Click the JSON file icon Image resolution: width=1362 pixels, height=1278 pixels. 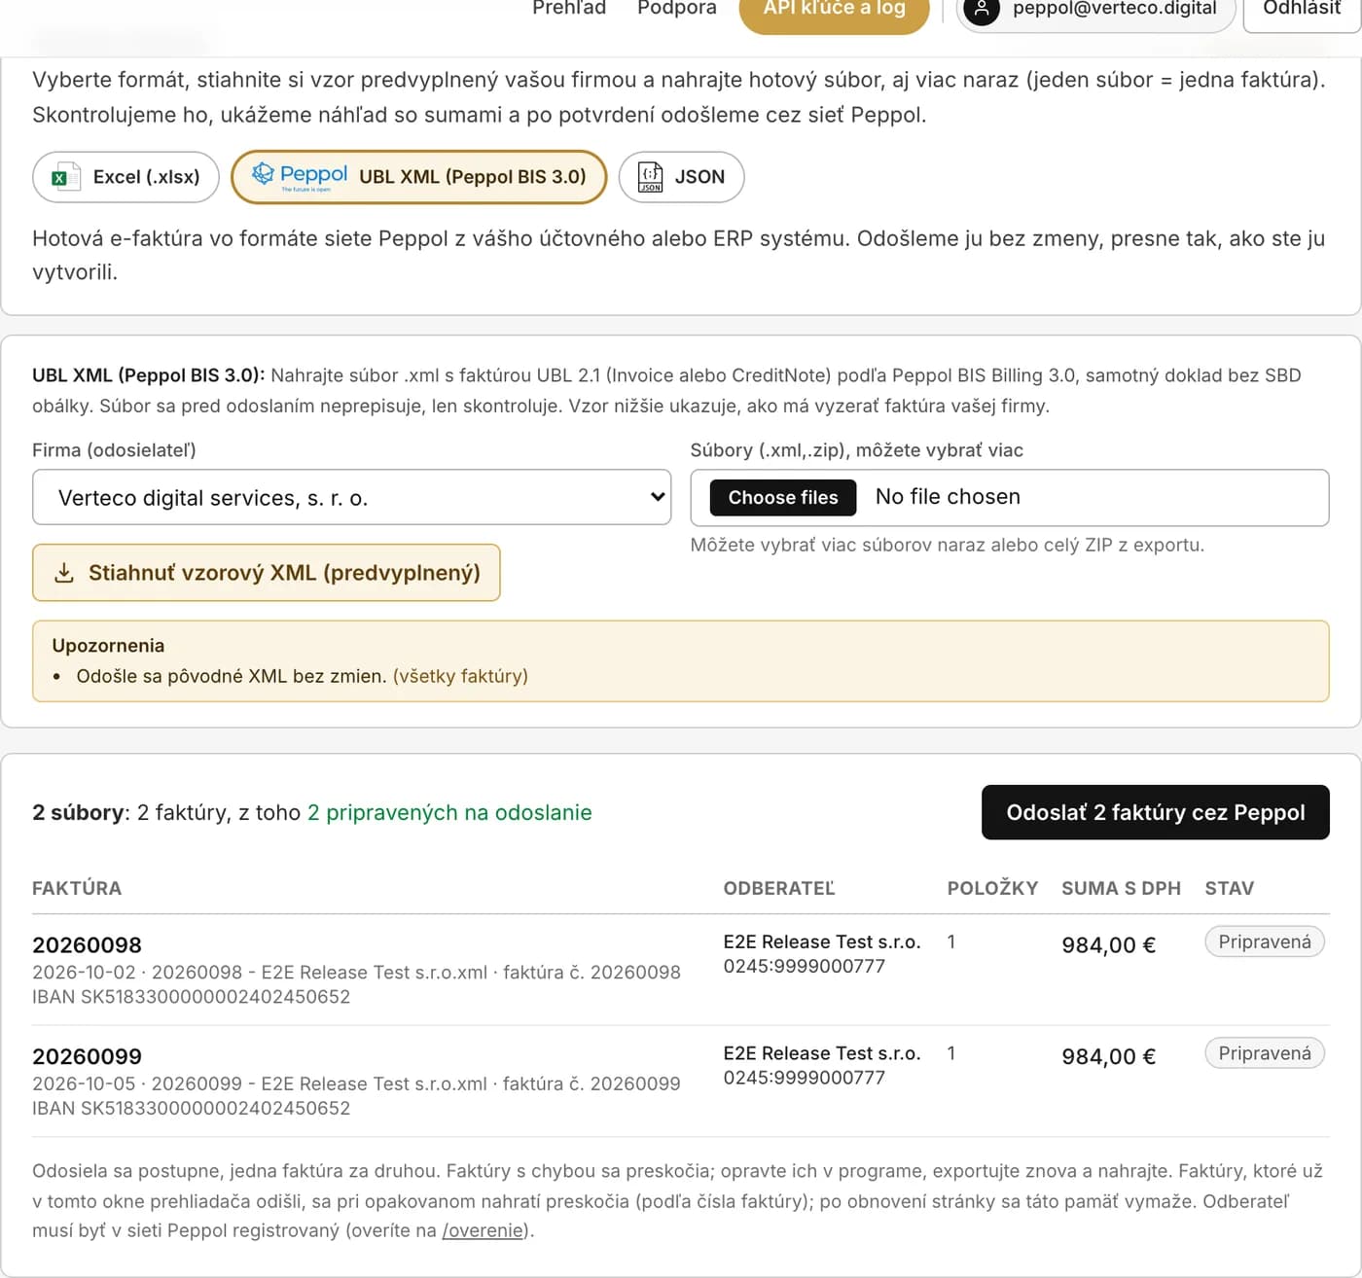tap(651, 177)
